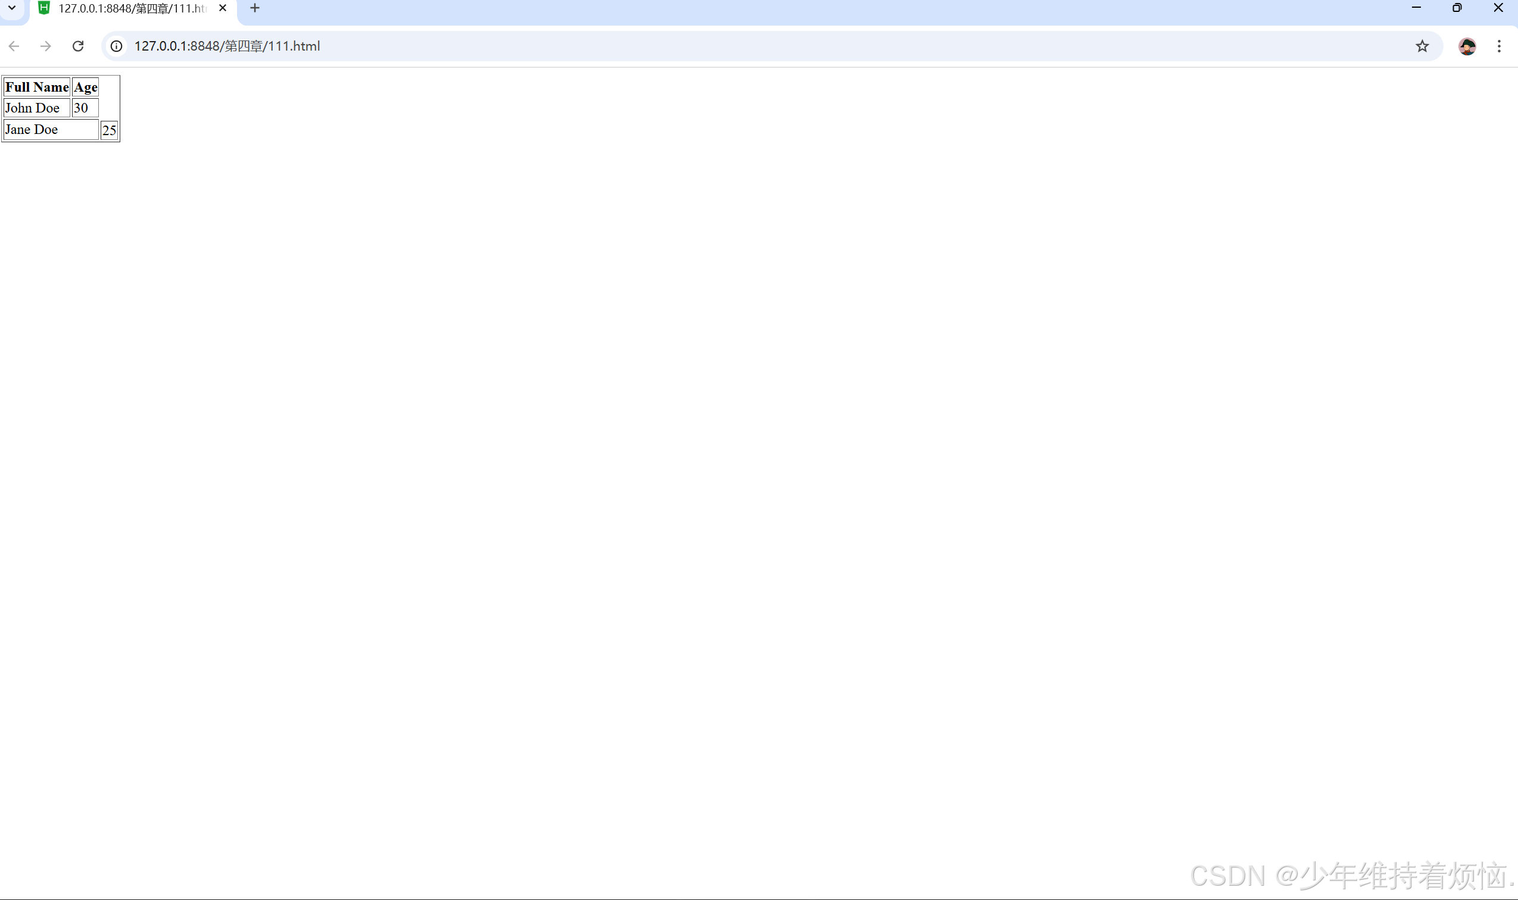
Task: Open a new tab with plus
Action: (x=255, y=8)
